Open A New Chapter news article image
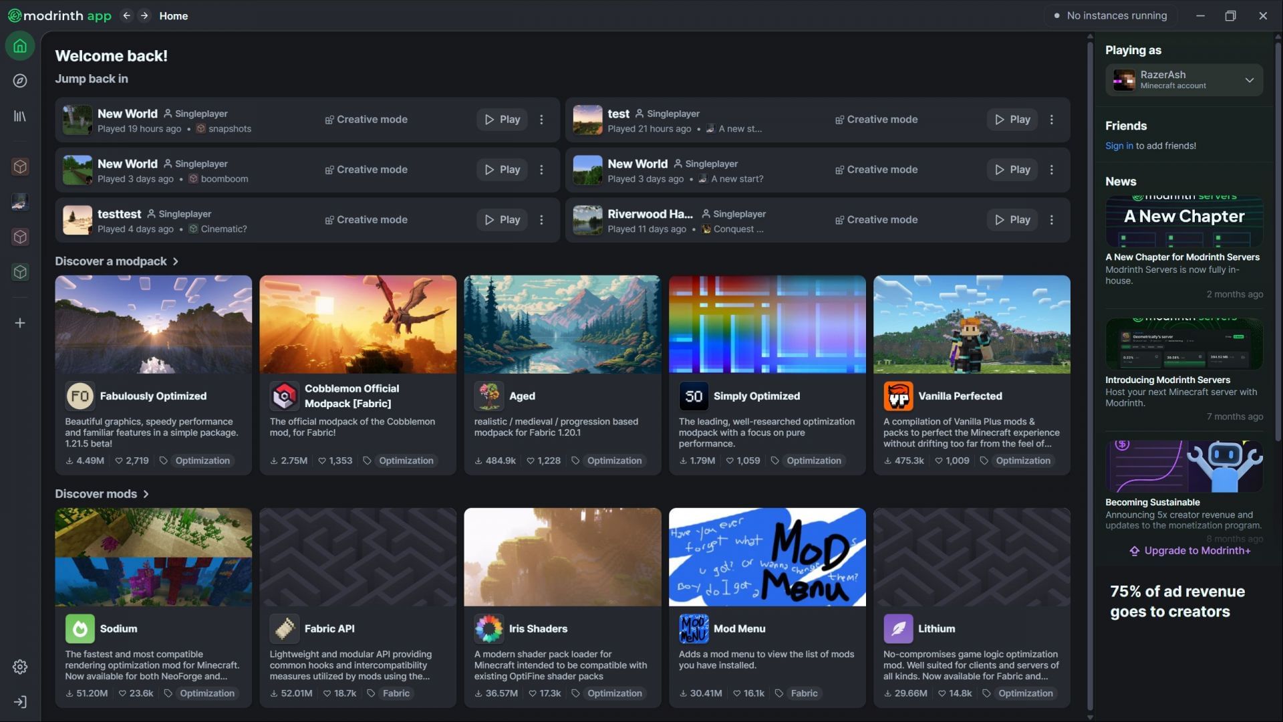This screenshot has width=1283, height=722. pyautogui.click(x=1183, y=221)
